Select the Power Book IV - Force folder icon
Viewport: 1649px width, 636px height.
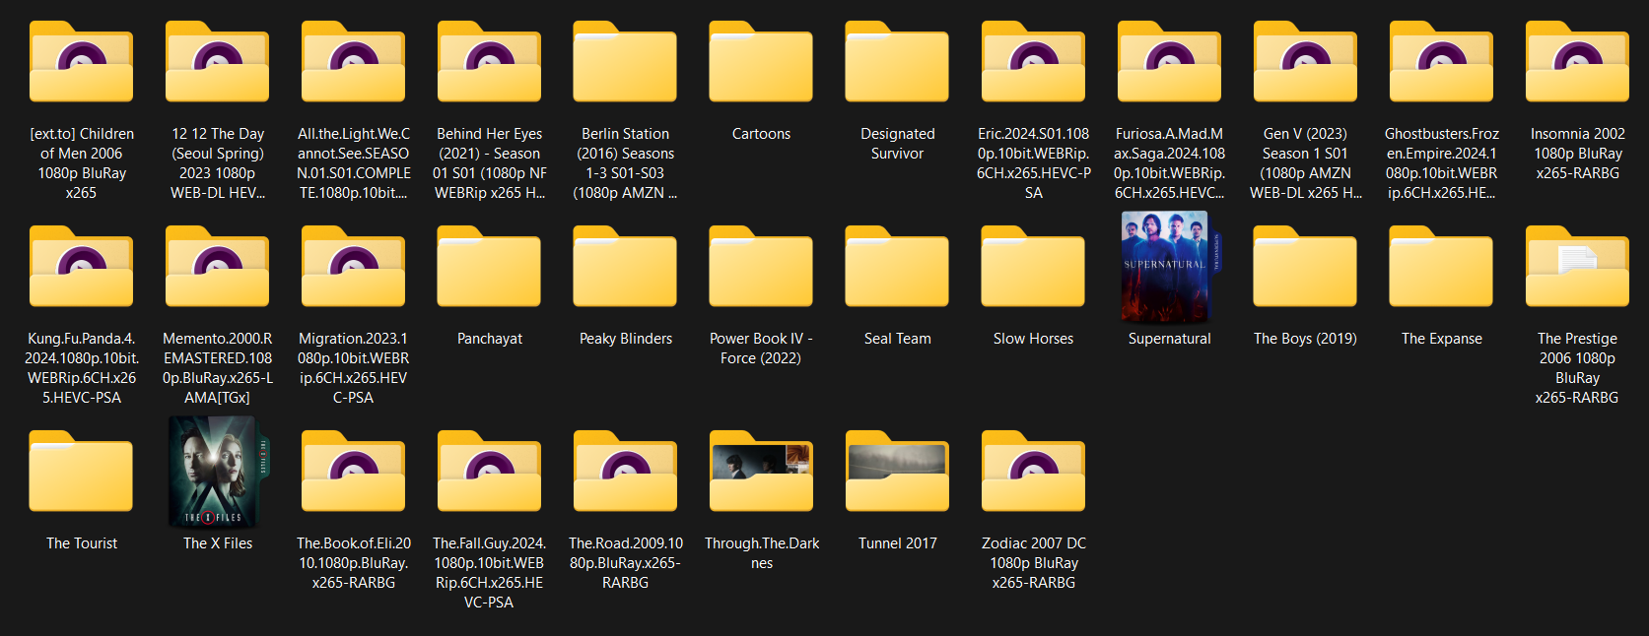point(761,267)
